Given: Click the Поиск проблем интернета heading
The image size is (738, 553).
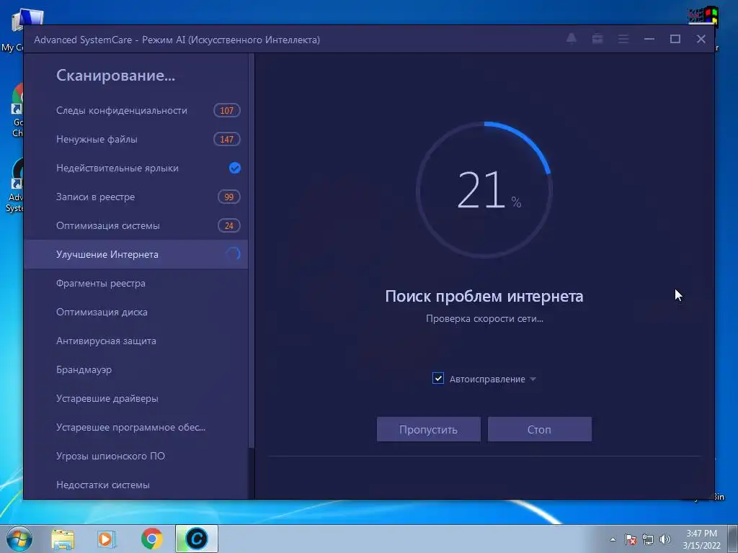Looking at the screenshot, I should tap(484, 296).
